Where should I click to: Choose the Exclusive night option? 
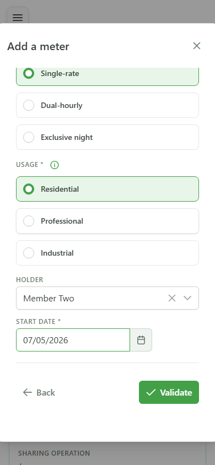108,137
